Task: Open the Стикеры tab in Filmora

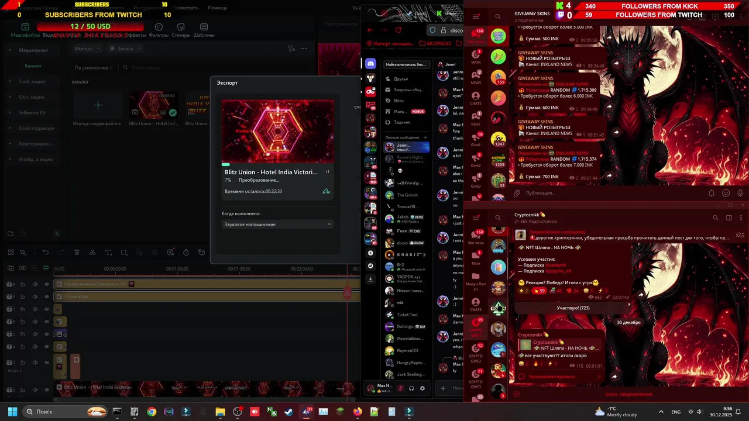Action: 181,30
